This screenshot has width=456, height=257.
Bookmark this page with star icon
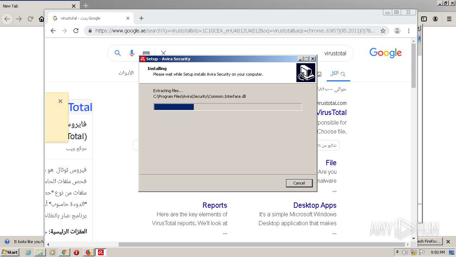[x=383, y=31]
